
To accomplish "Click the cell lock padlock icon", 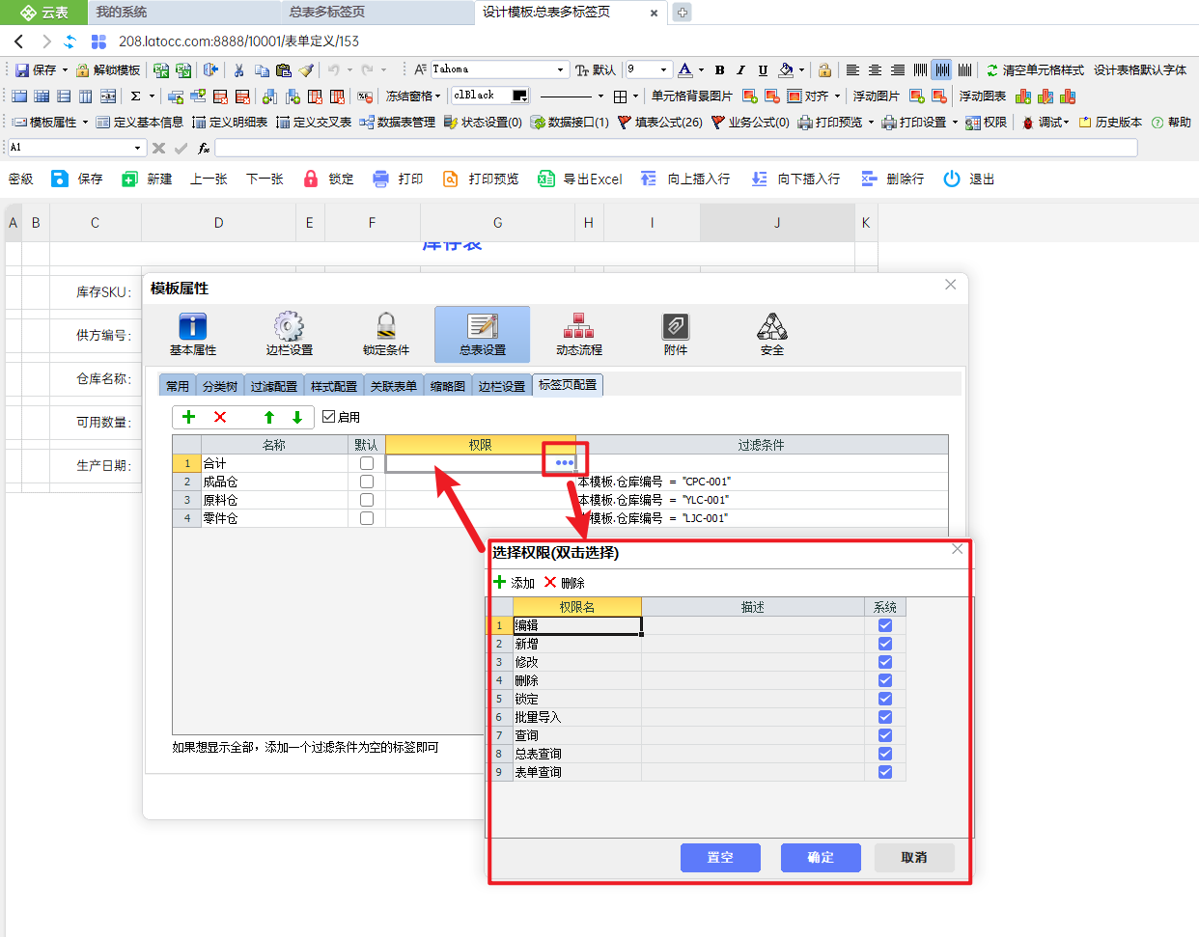I will (x=824, y=69).
